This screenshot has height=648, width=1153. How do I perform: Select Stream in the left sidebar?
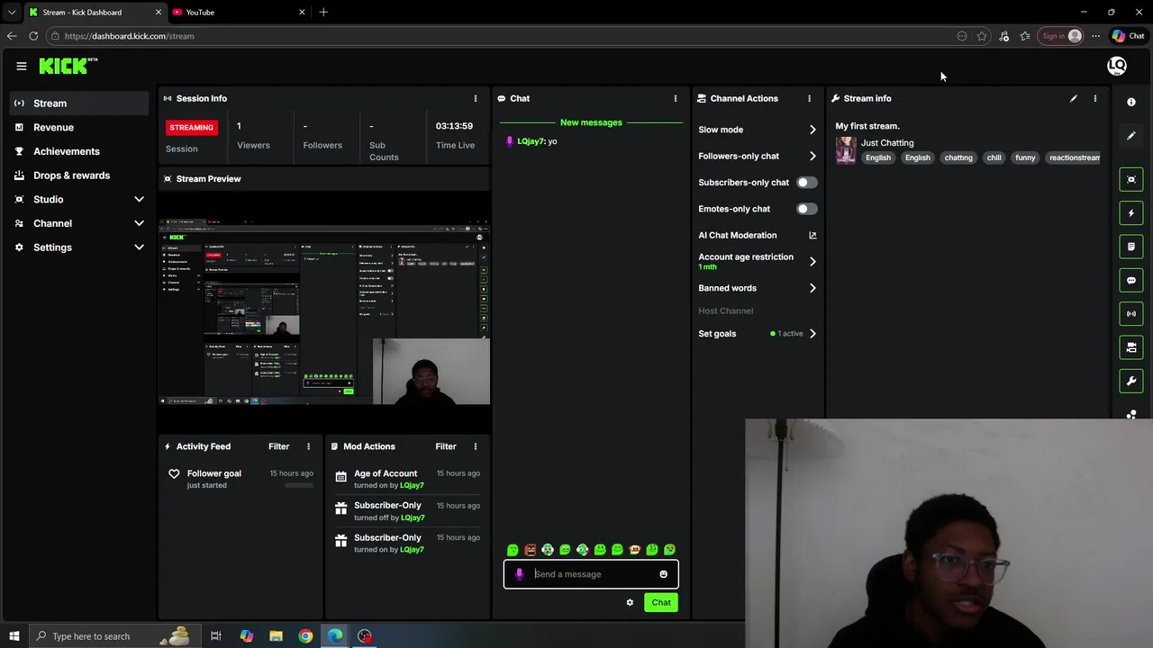79,103
